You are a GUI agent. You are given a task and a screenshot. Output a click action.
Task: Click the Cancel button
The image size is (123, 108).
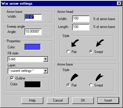tap(58, 100)
